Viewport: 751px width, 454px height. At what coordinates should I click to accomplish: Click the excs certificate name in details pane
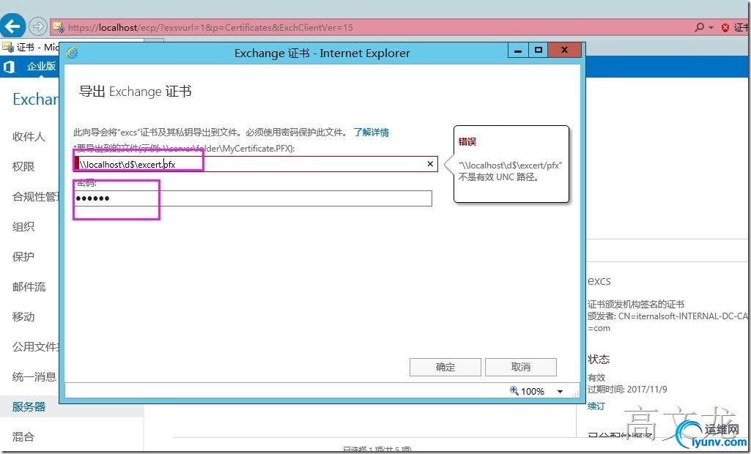pyautogui.click(x=599, y=281)
